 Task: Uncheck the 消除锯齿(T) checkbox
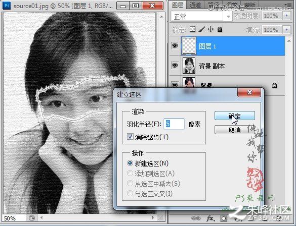click(x=130, y=137)
